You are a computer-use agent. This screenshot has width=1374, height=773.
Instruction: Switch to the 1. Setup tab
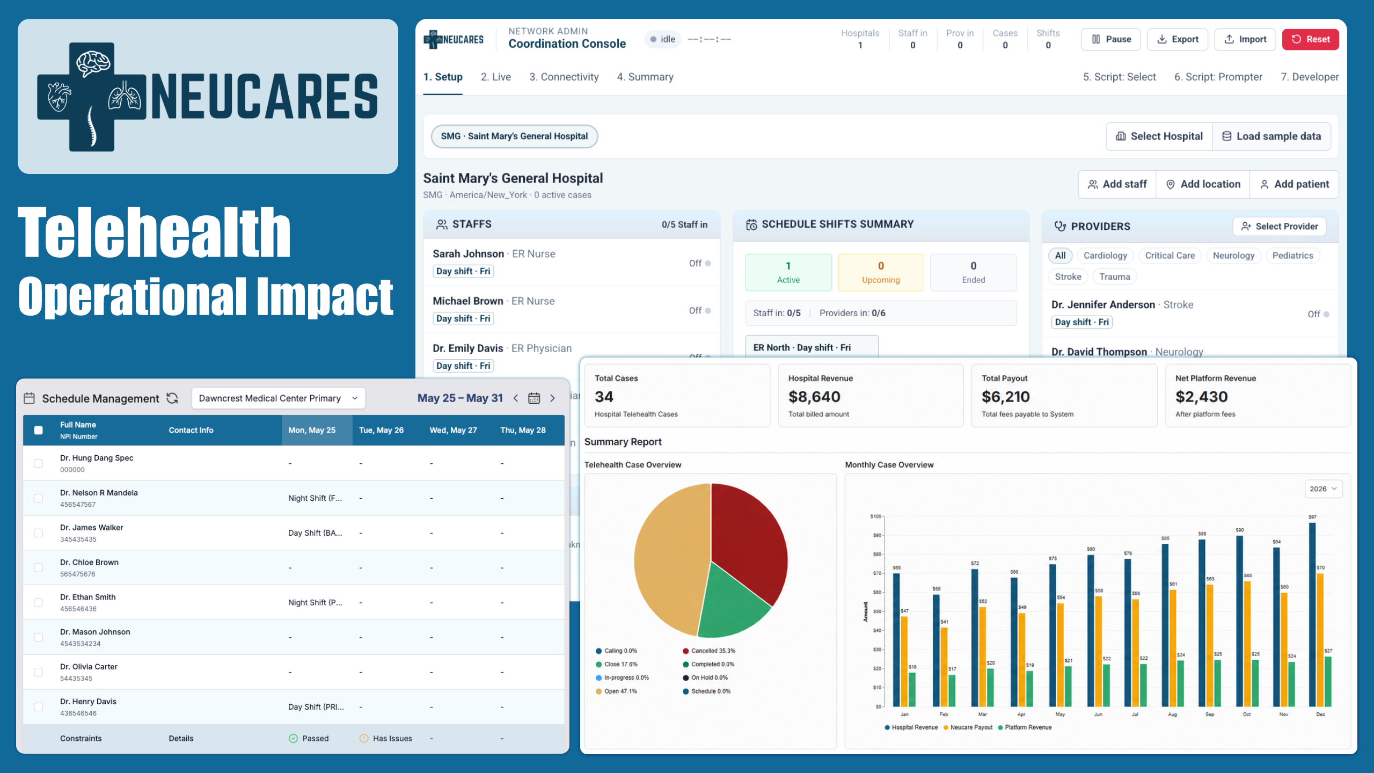tap(443, 77)
